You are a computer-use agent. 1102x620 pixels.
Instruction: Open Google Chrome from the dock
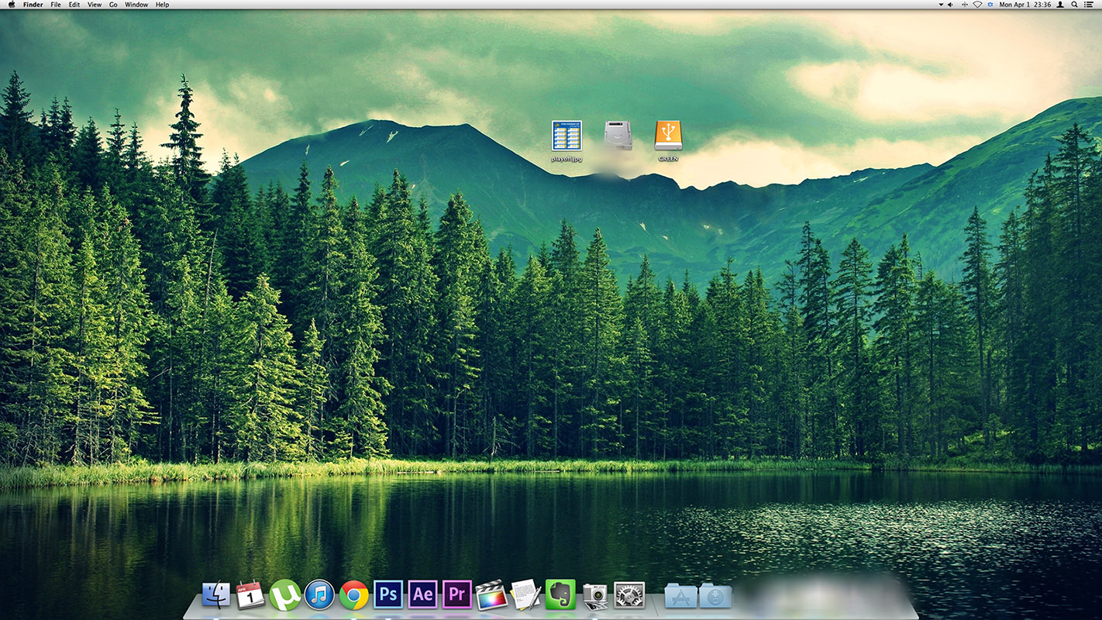point(353,595)
